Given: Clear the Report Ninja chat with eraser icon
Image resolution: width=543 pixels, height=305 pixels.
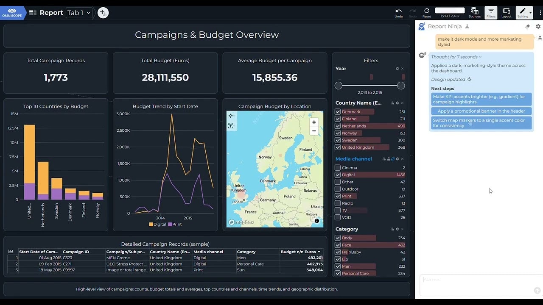Looking at the screenshot, I should coord(527,26).
